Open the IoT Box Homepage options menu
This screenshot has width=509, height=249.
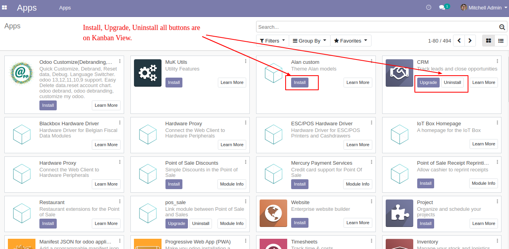(497, 123)
